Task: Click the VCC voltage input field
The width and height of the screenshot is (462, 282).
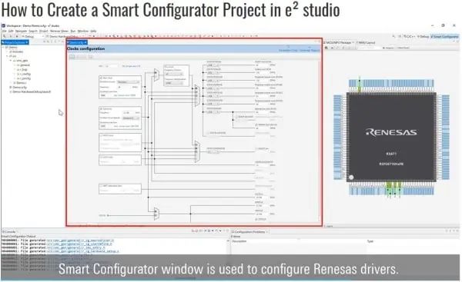Action: pos(111,66)
